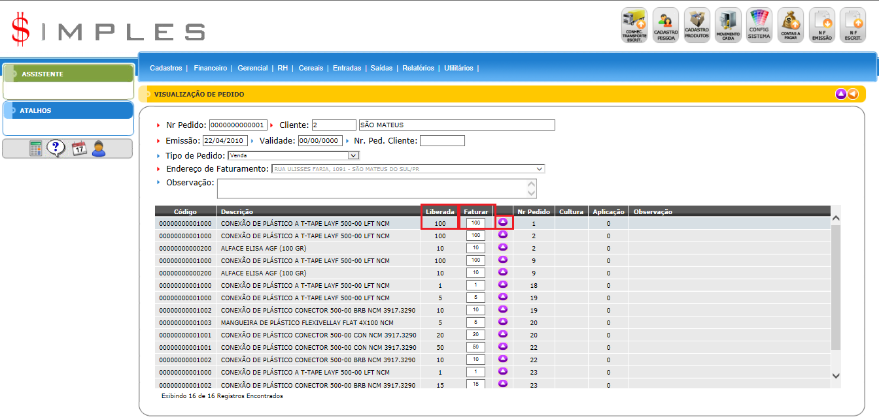
Task: Click the table's scroll down arrow
Action: pos(835,375)
